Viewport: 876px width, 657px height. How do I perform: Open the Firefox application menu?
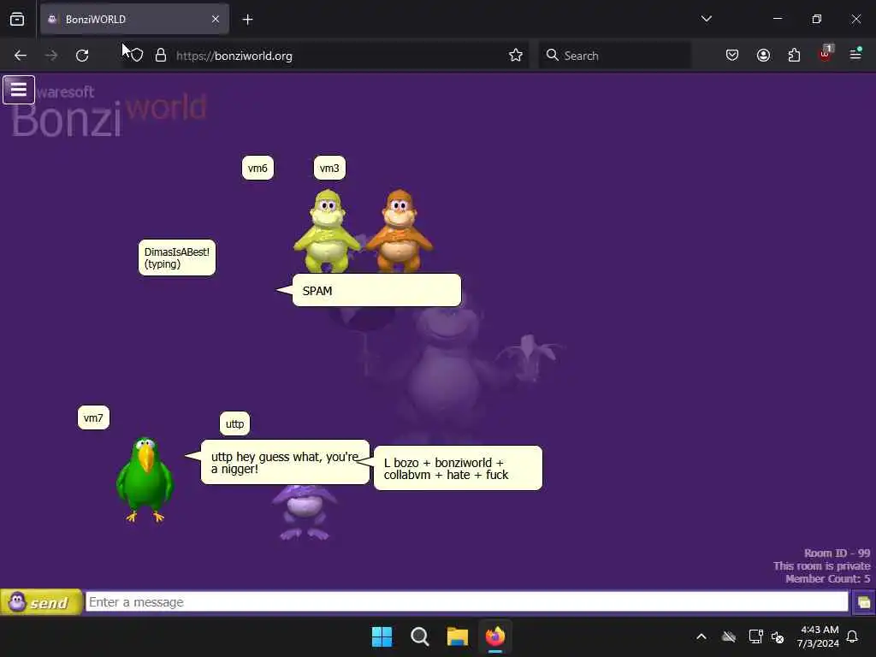tap(855, 54)
